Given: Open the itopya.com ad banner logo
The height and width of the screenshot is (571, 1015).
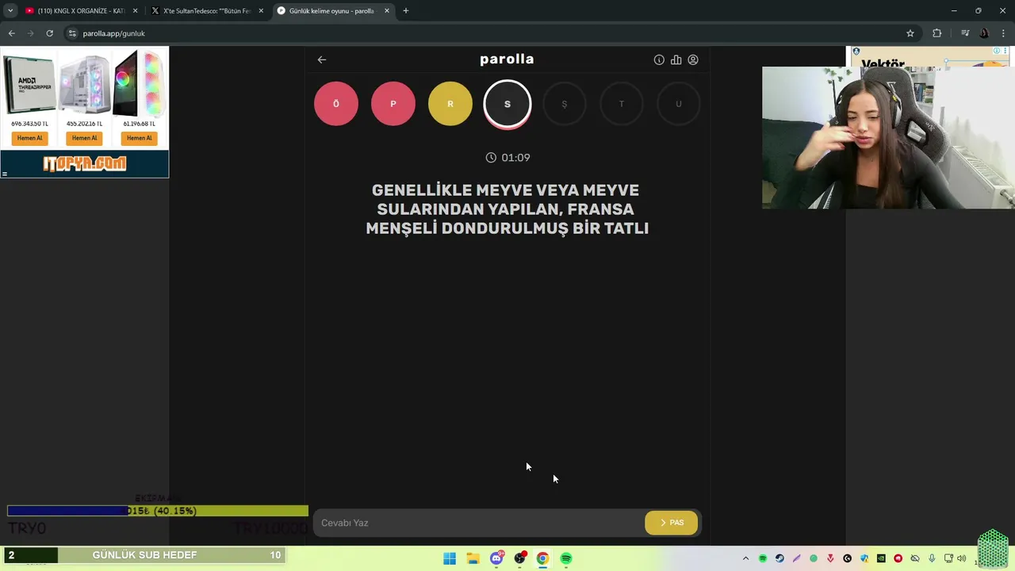Looking at the screenshot, I should tap(84, 163).
